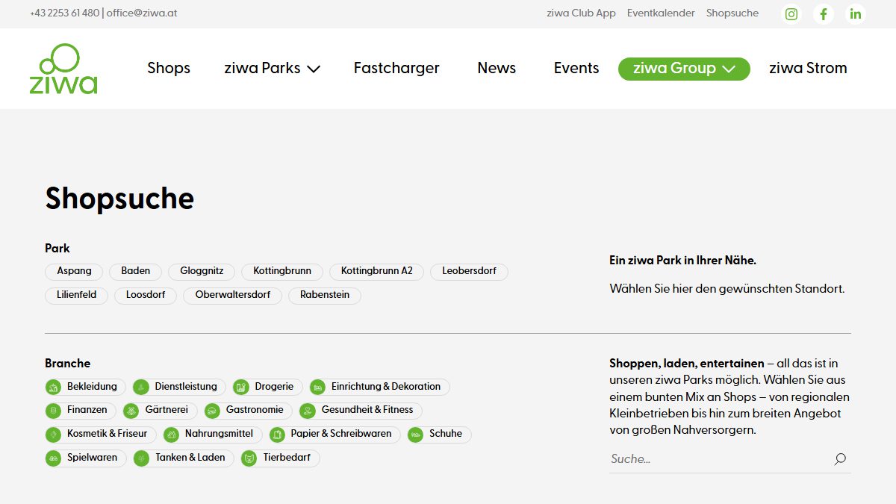Screen dimensions: 896x504
Task: Navigate to the Events page
Action: coord(576,68)
